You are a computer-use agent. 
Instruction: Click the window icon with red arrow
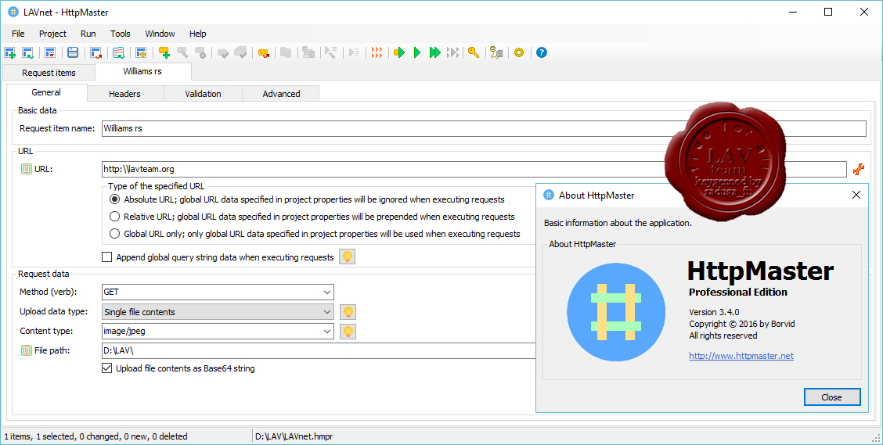coord(96,53)
